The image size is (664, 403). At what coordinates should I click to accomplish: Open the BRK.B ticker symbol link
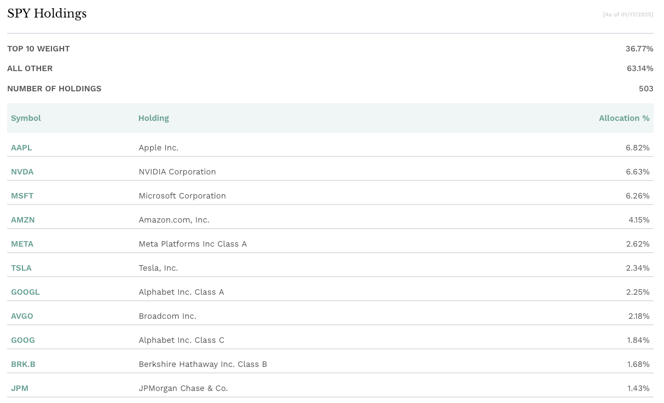23,364
